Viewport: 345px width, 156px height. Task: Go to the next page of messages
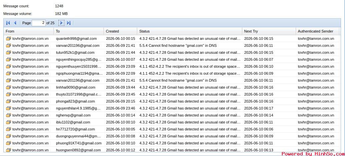click(x=61, y=23)
